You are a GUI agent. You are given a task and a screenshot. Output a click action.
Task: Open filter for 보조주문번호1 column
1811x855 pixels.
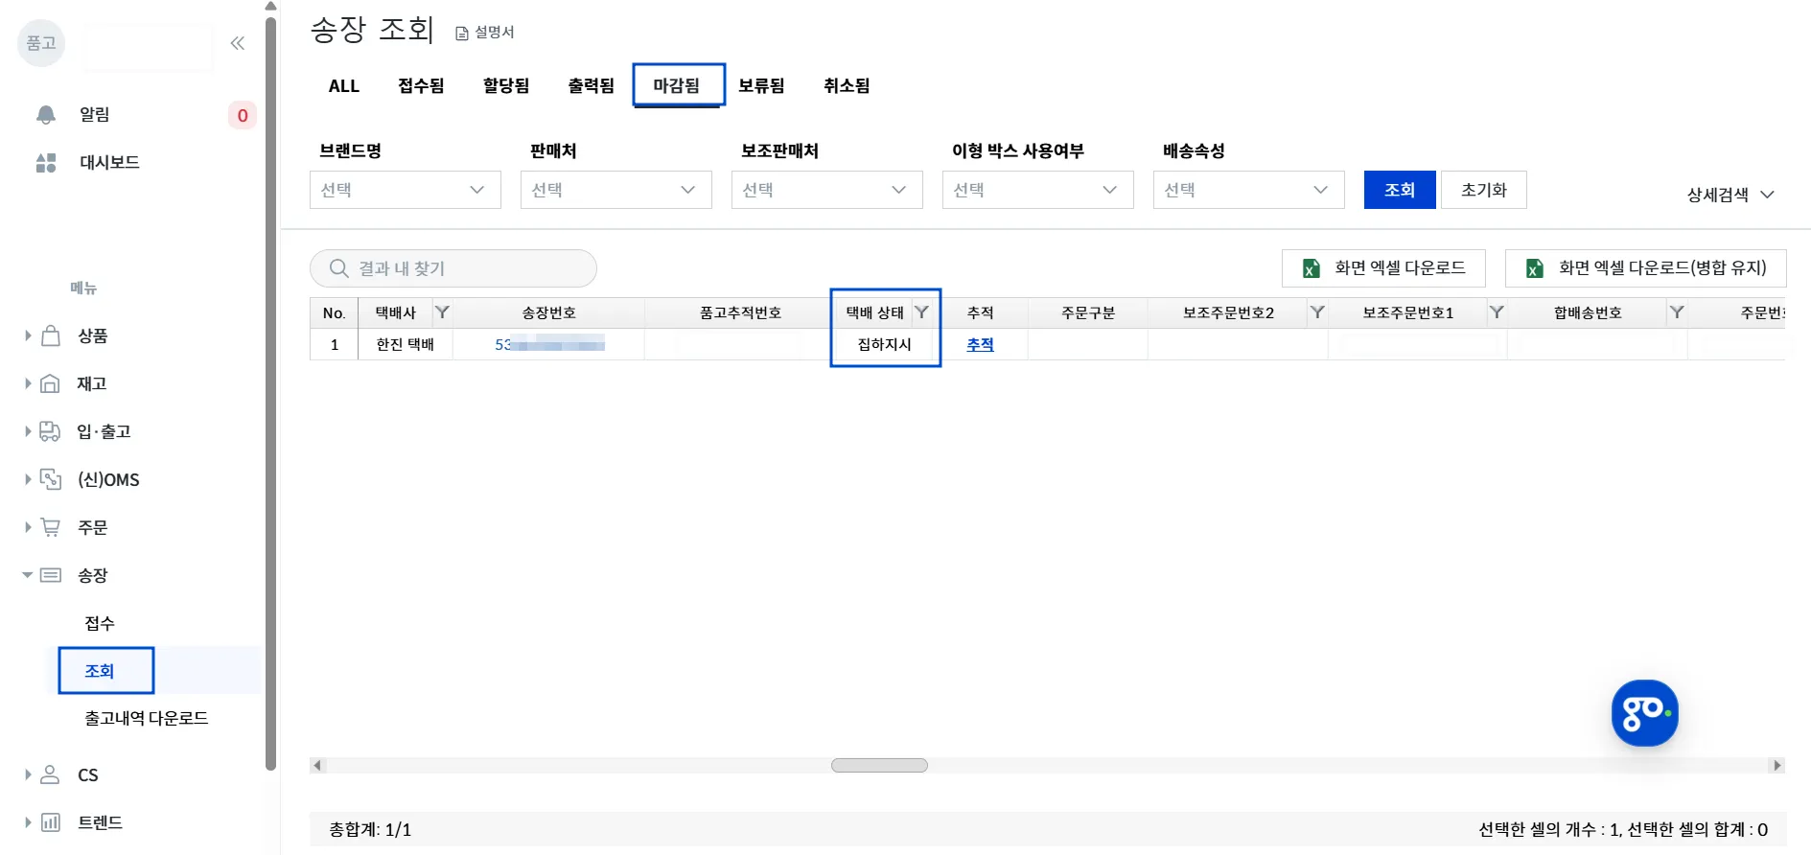[x=1497, y=312]
